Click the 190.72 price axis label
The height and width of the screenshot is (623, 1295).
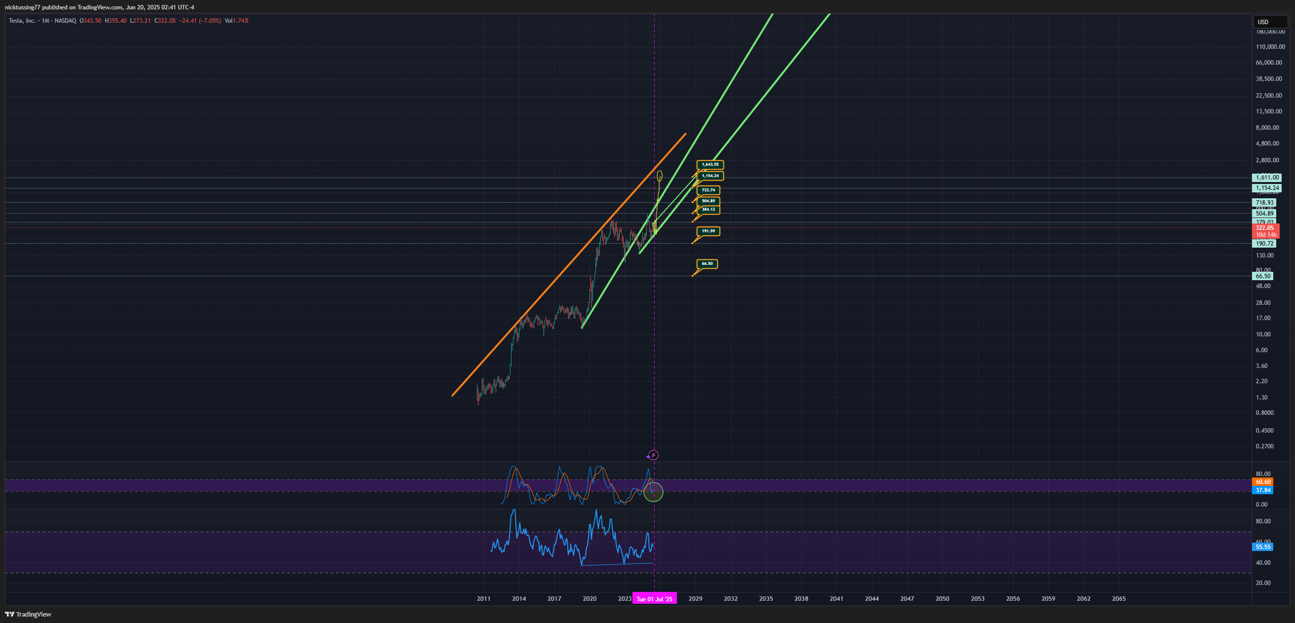point(1264,244)
